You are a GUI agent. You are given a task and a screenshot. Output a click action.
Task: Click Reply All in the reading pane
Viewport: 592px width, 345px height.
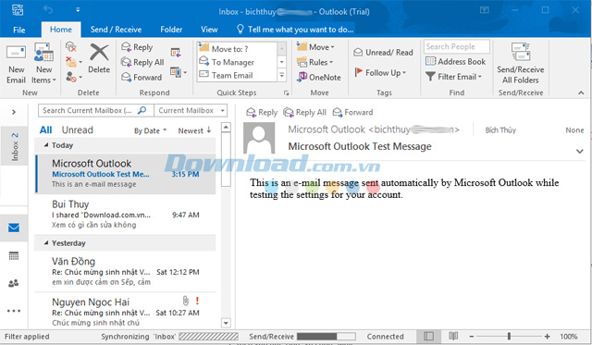tap(304, 112)
